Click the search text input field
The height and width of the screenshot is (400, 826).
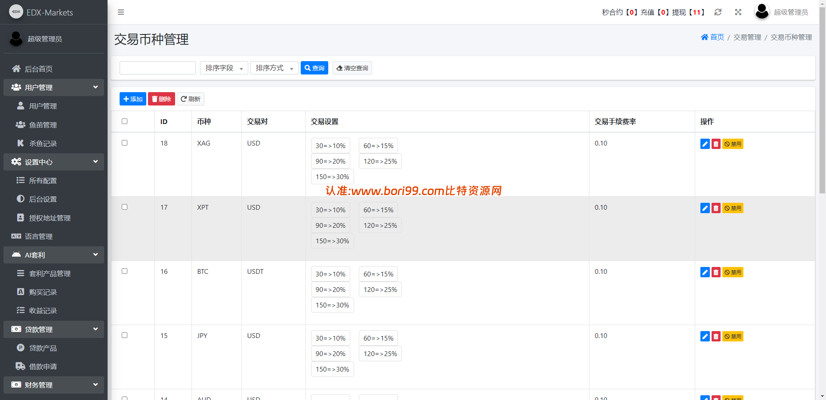click(157, 68)
